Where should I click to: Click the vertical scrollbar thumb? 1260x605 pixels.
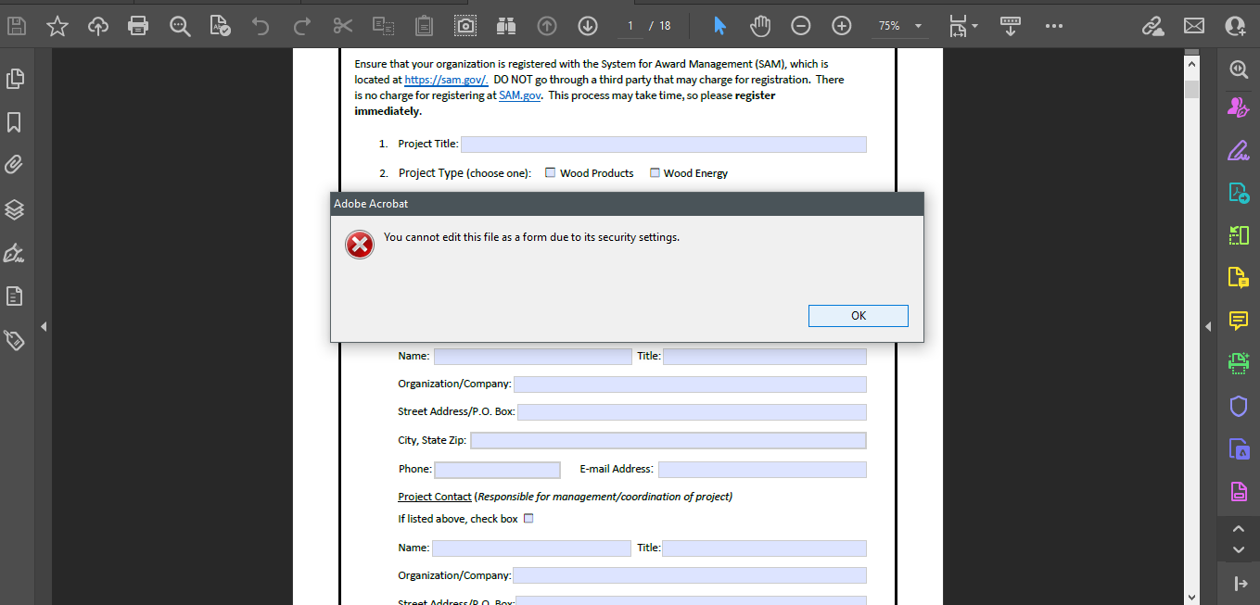click(x=1192, y=89)
